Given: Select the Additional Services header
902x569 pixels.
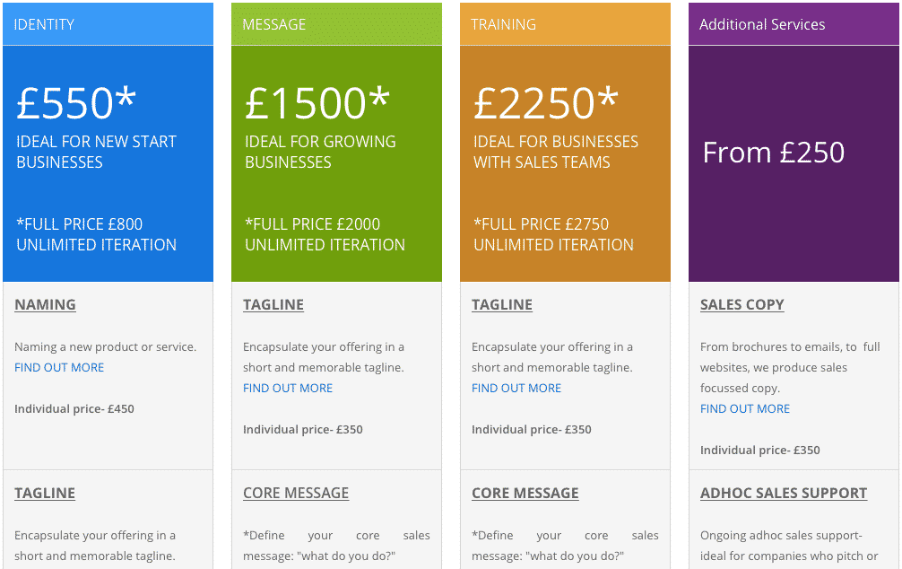Looking at the screenshot, I should click(794, 24).
